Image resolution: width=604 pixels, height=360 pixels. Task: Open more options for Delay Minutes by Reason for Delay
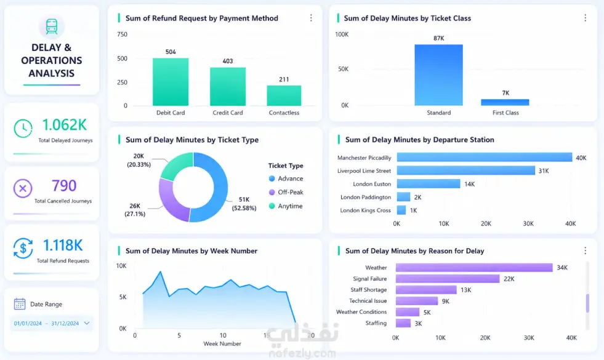point(585,250)
